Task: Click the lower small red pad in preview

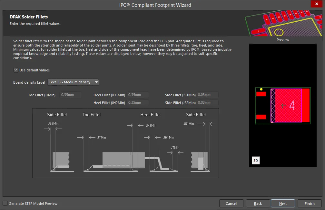Action: coord(261,117)
